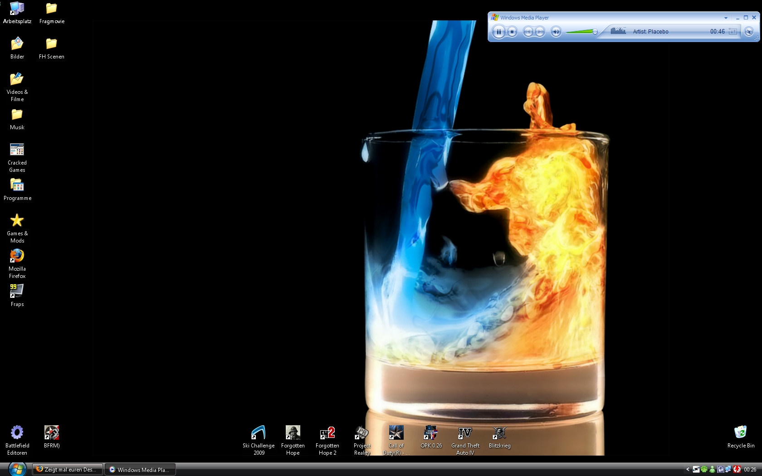Viewport: 762px width, 476px height.
Task: Toggle shuffle/repeat icon beside the timer
Action: point(733,32)
